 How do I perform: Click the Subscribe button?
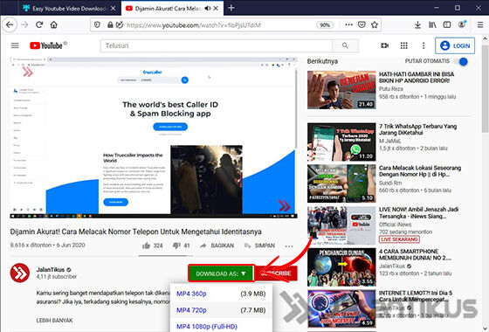coord(276,273)
